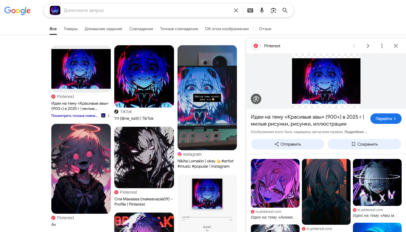This screenshot has width=406, height=232.
Task: Open search by image (Lens) icon in search bar
Action: [273, 10]
